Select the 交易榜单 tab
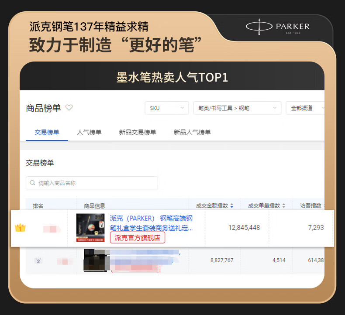This screenshot has height=315, width=345. pos(47,132)
